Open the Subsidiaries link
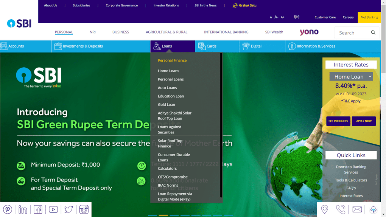This screenshot has height=217, width=386. (x=81, y=5)
